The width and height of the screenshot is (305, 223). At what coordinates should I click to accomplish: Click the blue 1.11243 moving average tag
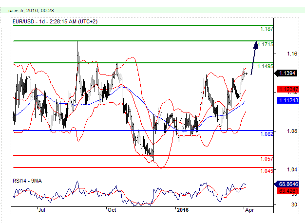[288, 100]
